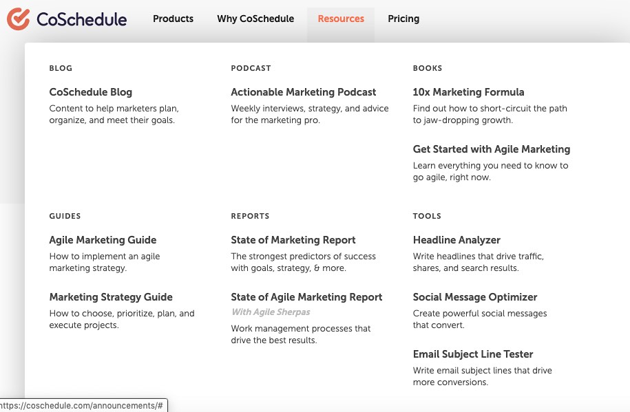This screenshot has height=412, width=630.
Task: Click the BOOKS section heading
Action: coord(428,68)
